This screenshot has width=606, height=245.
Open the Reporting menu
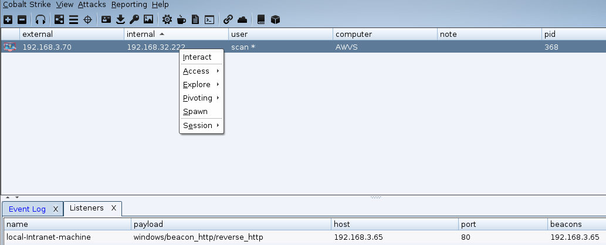(x=129, y=5)
